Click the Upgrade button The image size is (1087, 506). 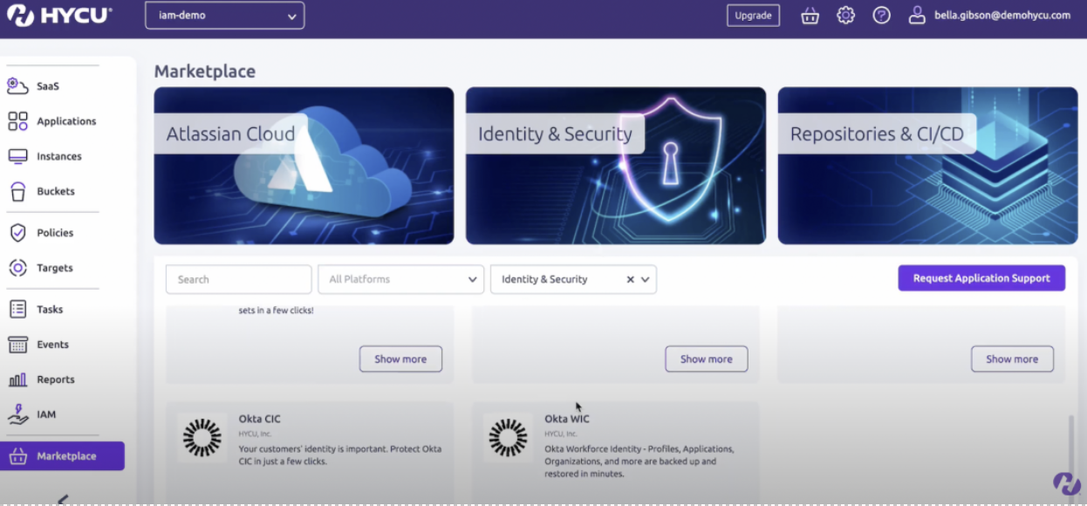(752, 15)
